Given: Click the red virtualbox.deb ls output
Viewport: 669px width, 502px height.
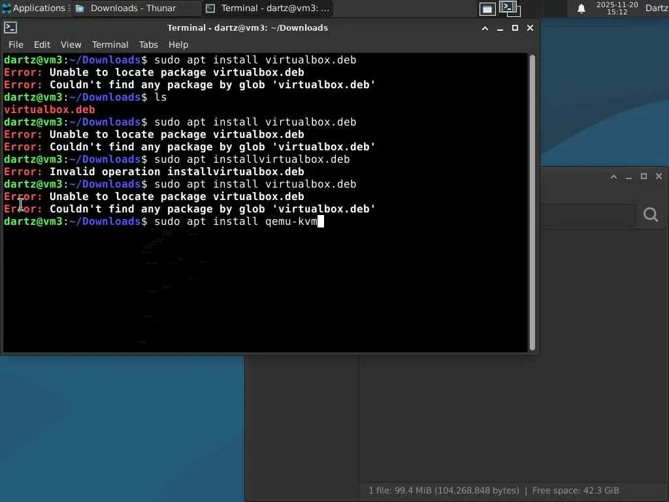Looking at the screenshot, I should coord(50,110).
